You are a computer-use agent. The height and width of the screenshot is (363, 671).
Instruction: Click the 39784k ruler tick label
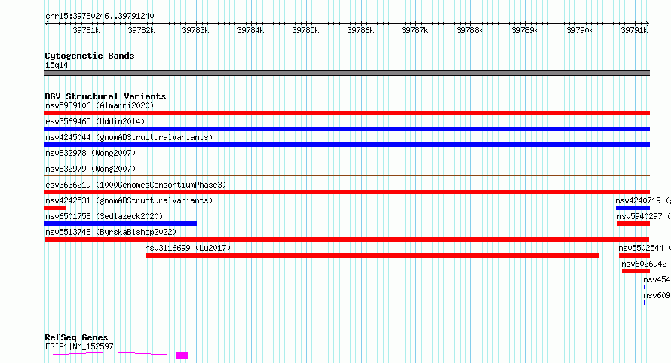250,30
